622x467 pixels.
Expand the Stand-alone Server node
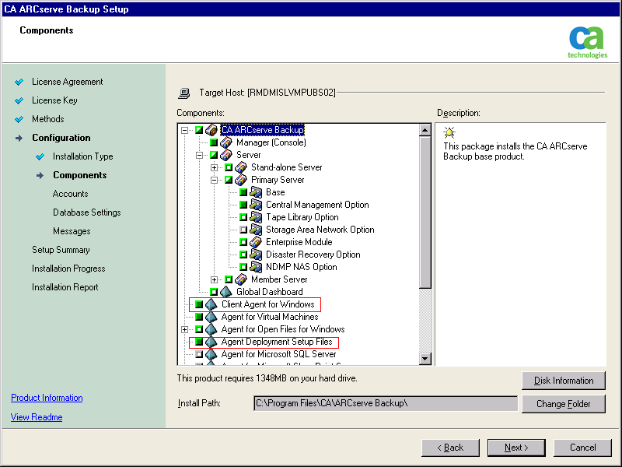215,167
